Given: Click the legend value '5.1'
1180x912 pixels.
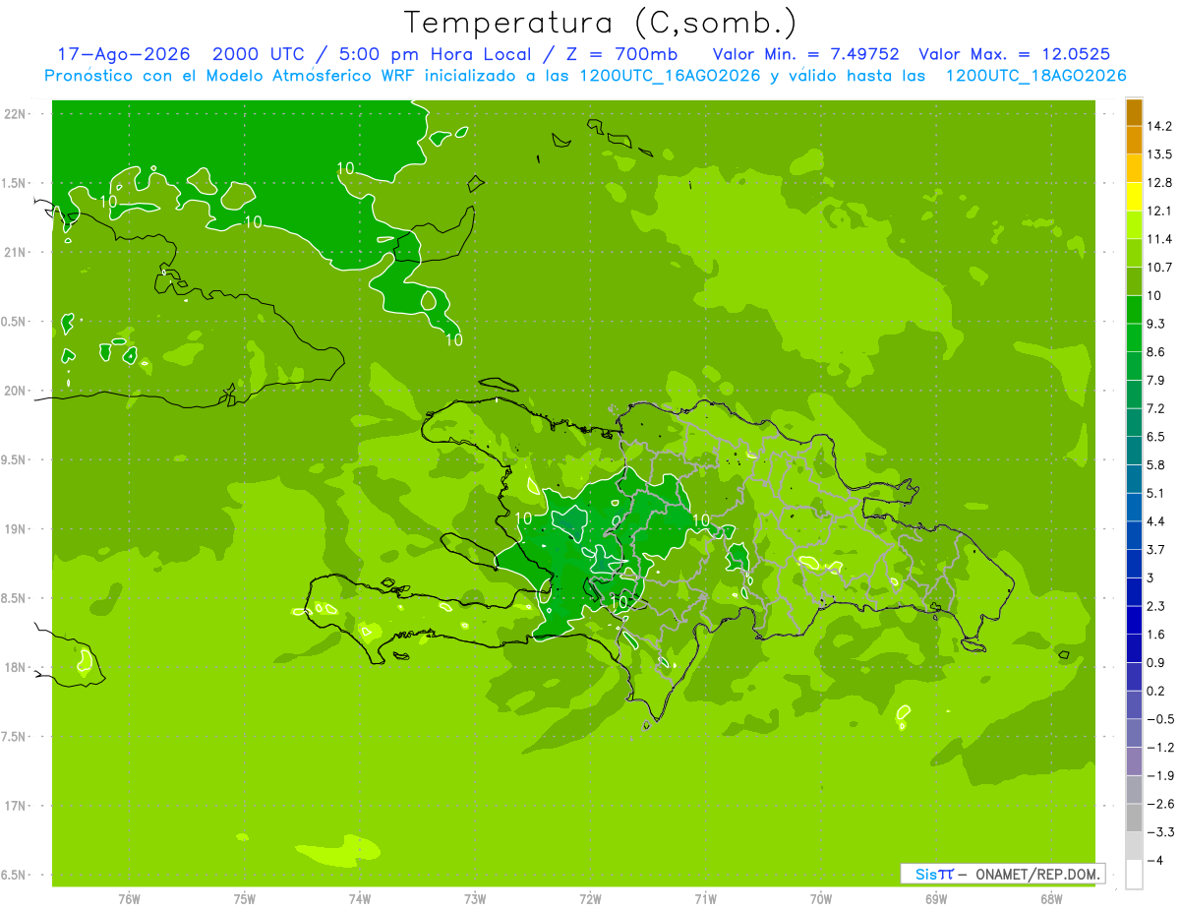Looking at the screenshot, I should [1156, 493].
